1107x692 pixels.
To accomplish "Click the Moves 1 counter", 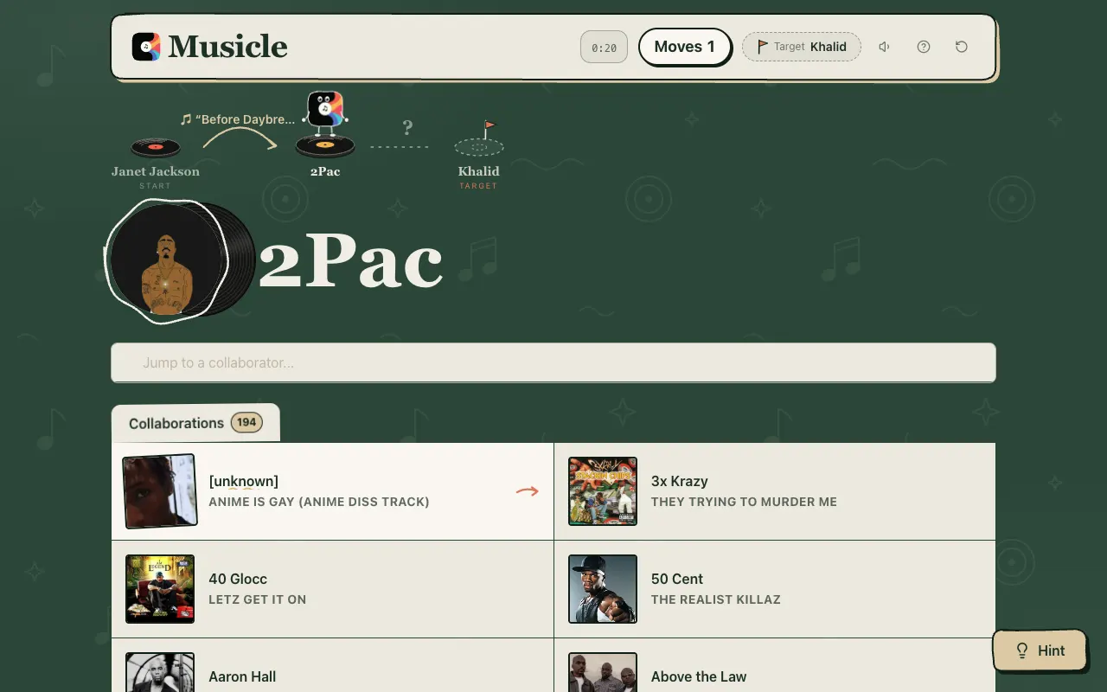I will (685, 47).
